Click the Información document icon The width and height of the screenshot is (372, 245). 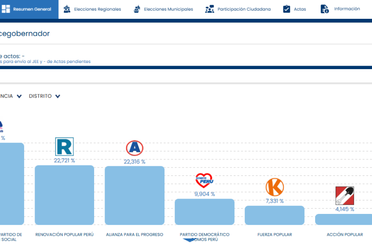click(x=325, y=9)
